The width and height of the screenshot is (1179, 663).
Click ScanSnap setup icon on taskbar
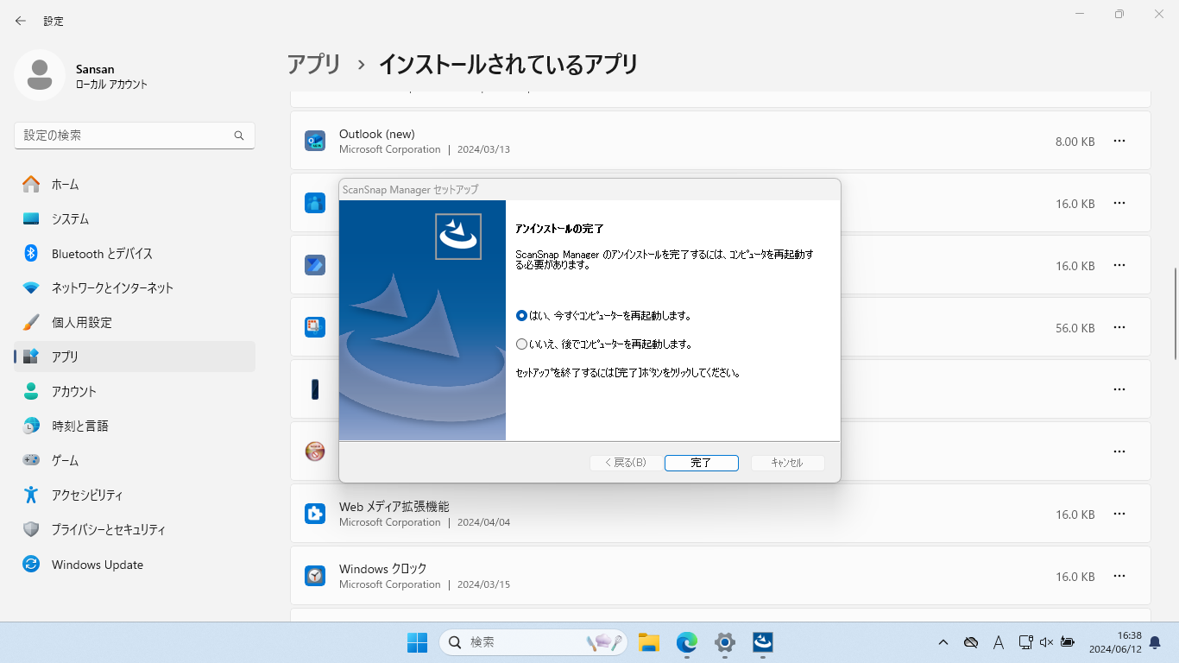[x=763, y=642]
